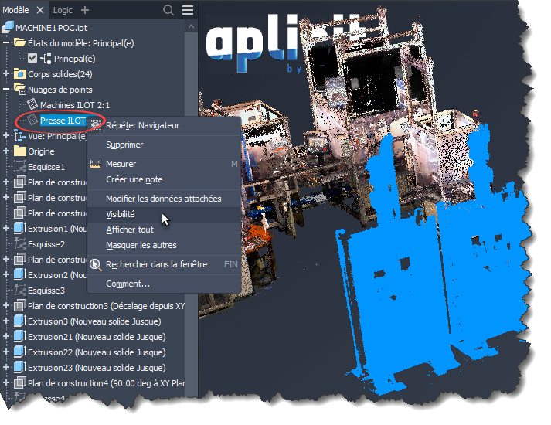Image resolution: width=551 pixels, height=425 pixels.
Task: Collapse the États du modèle node
Action: click(x=6, y=42)
